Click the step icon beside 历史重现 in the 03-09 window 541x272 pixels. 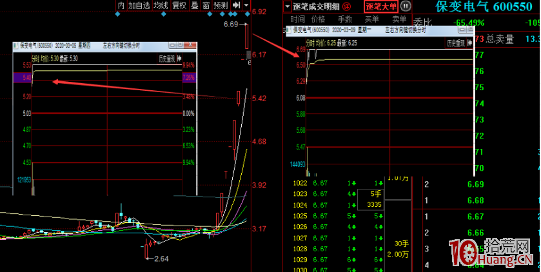[469, 43]
